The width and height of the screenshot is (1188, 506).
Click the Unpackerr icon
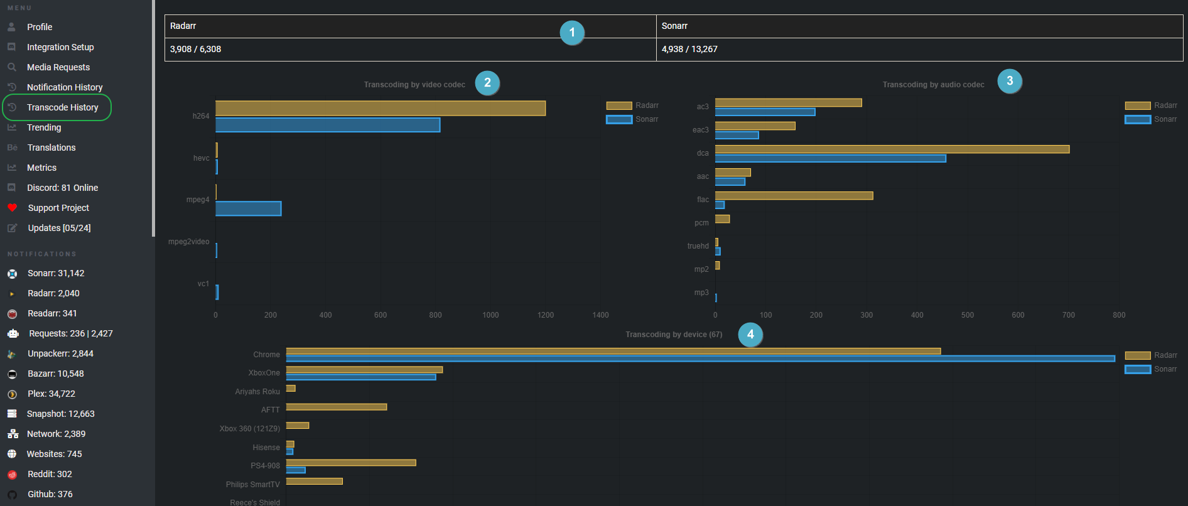coord(12,354)
